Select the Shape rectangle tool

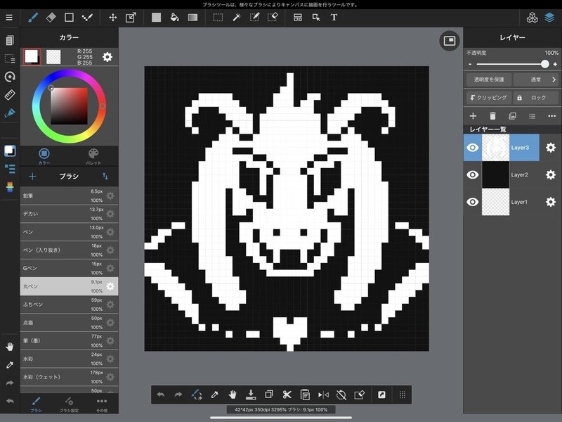(x=69, y=17)
